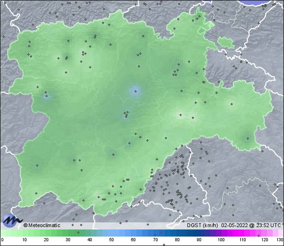Click the 02-05-2022 date text
Viewport: 284px width, 246px height.
(x=234, y=225)
